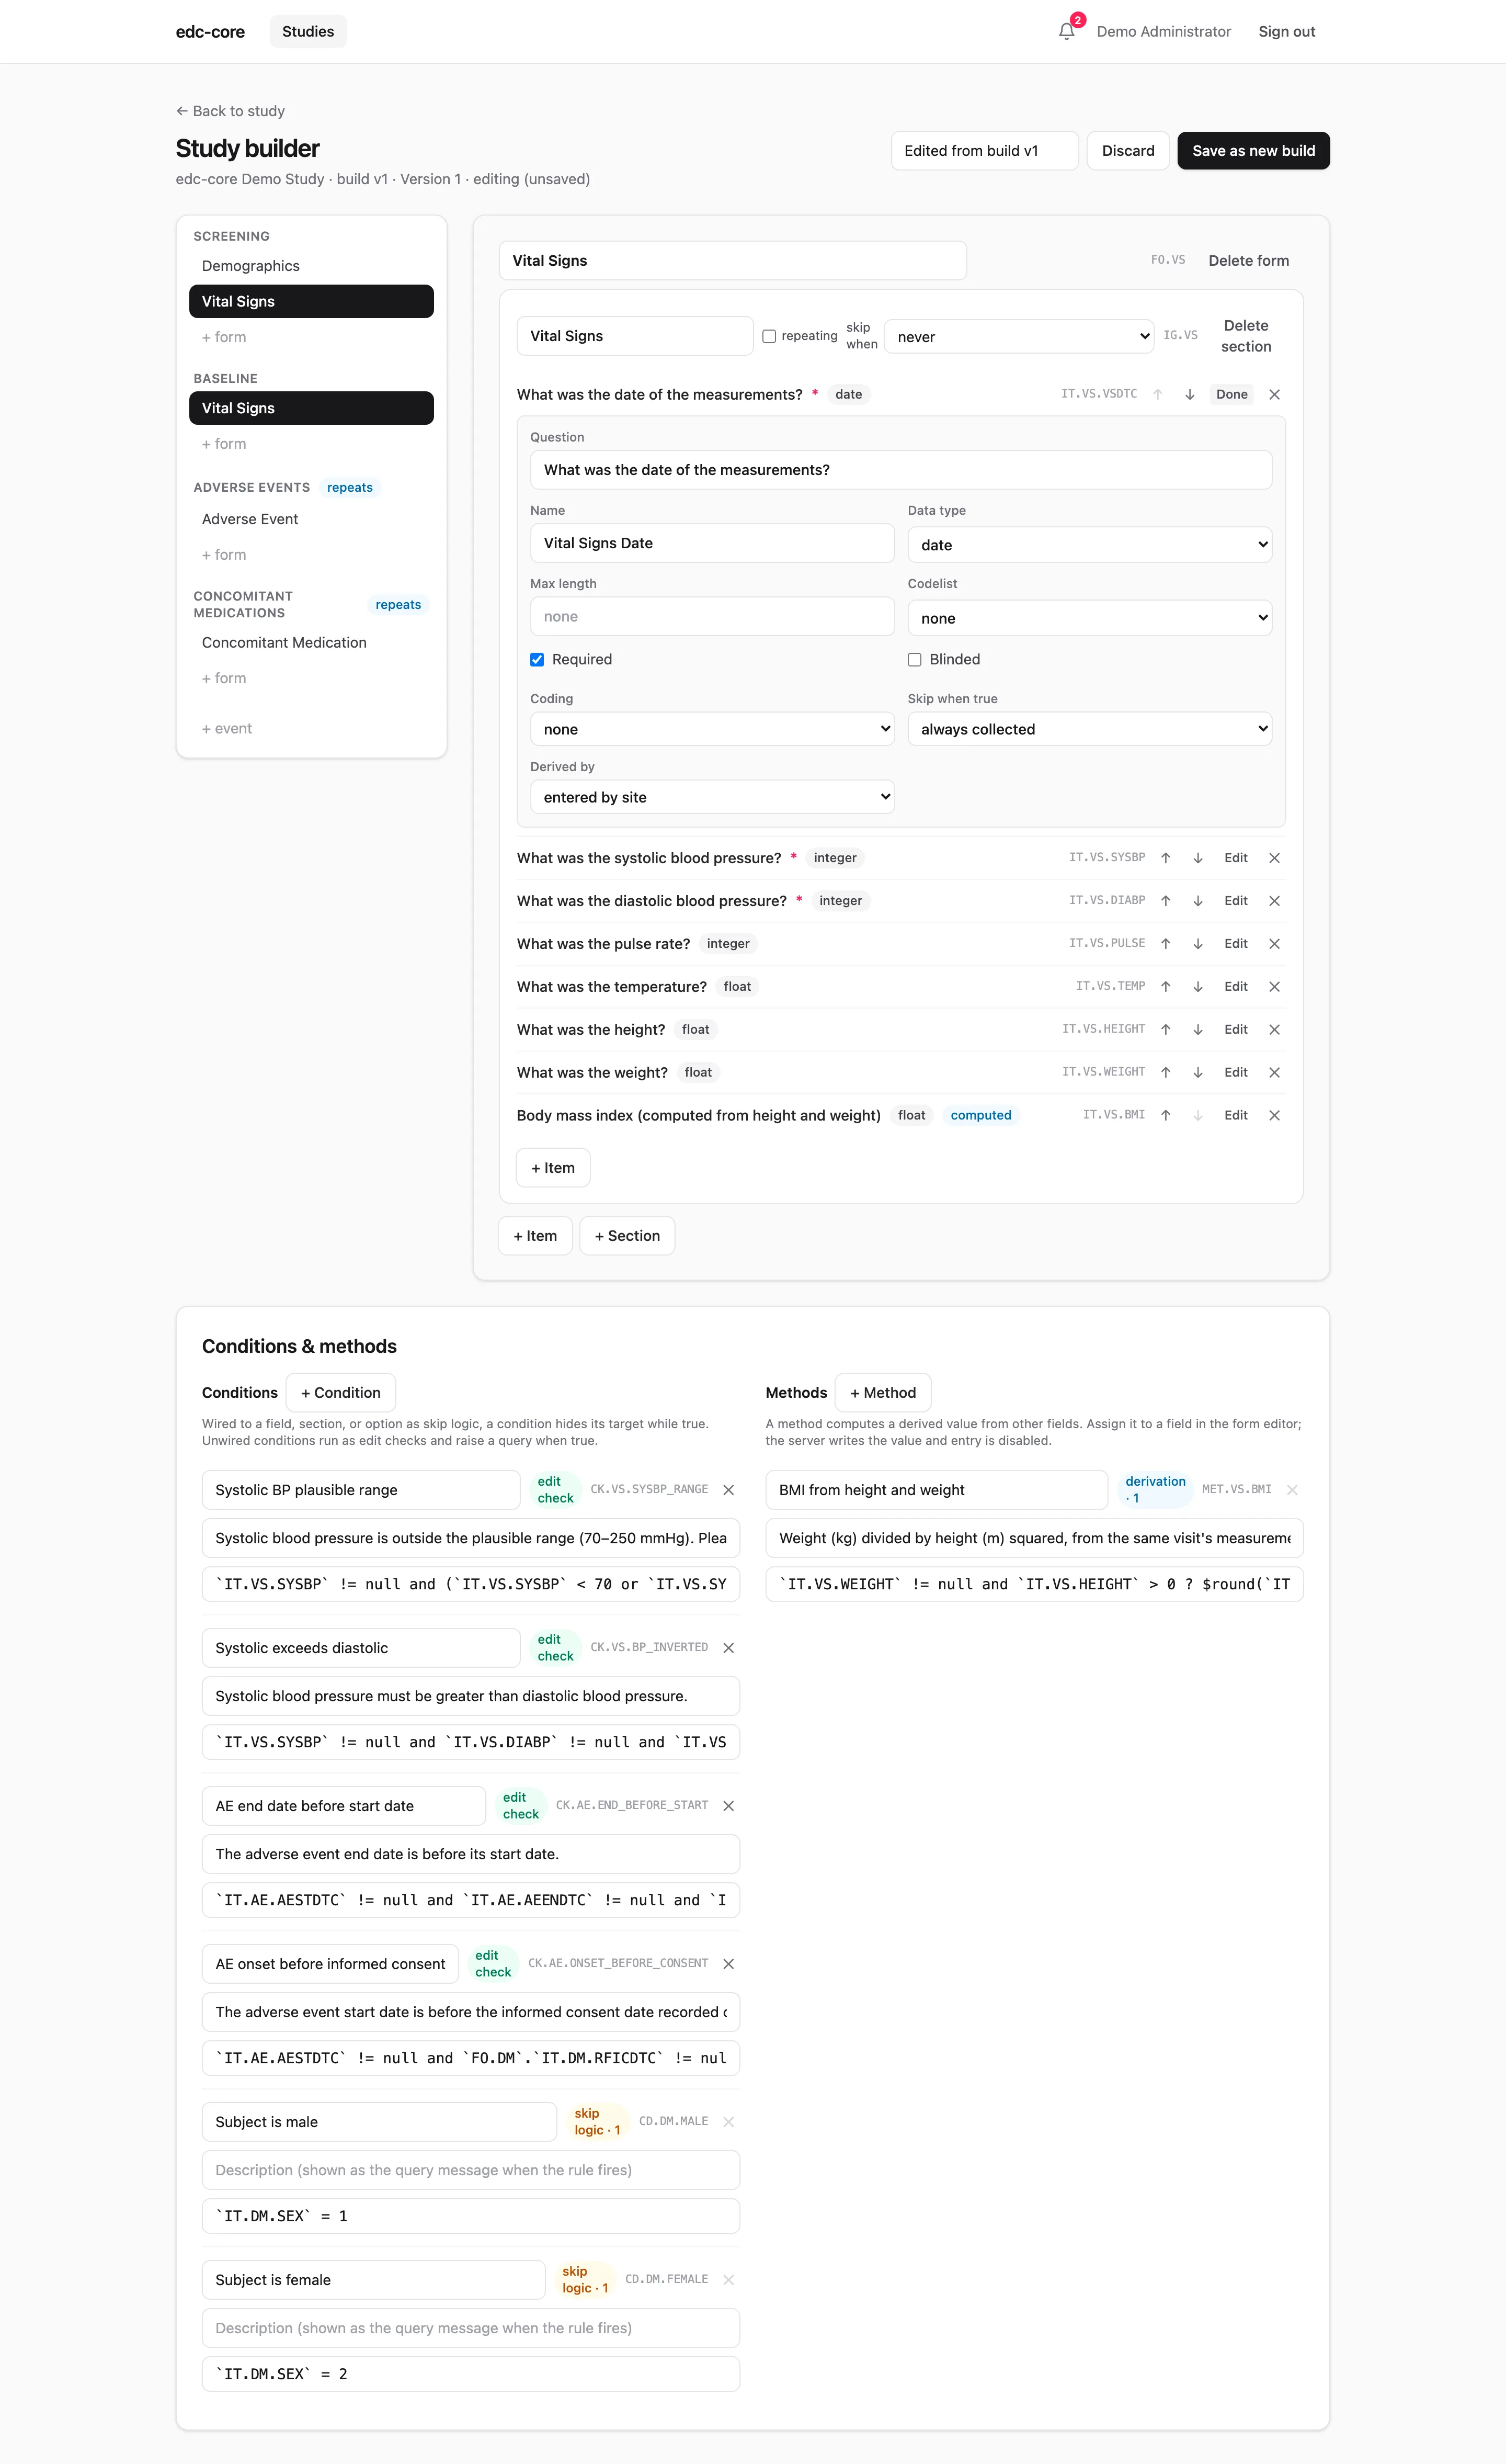Delete the height item
This screenshot has height=2464, width=1506.
pyautogui.click(x=1274, y=1030)
